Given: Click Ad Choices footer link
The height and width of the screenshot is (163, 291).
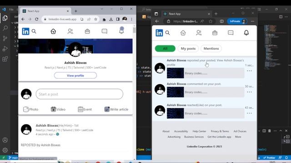Looking at the screenshot, I should tap(240, 131).
